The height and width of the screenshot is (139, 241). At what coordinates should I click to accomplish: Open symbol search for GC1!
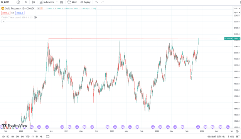coord(5,2)
